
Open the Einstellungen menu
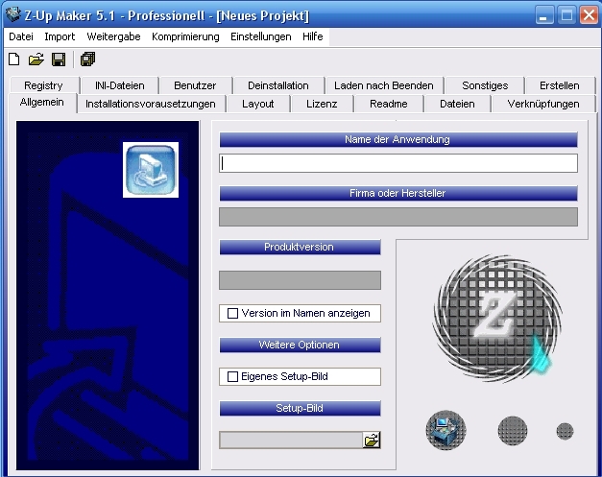point(260,36)
